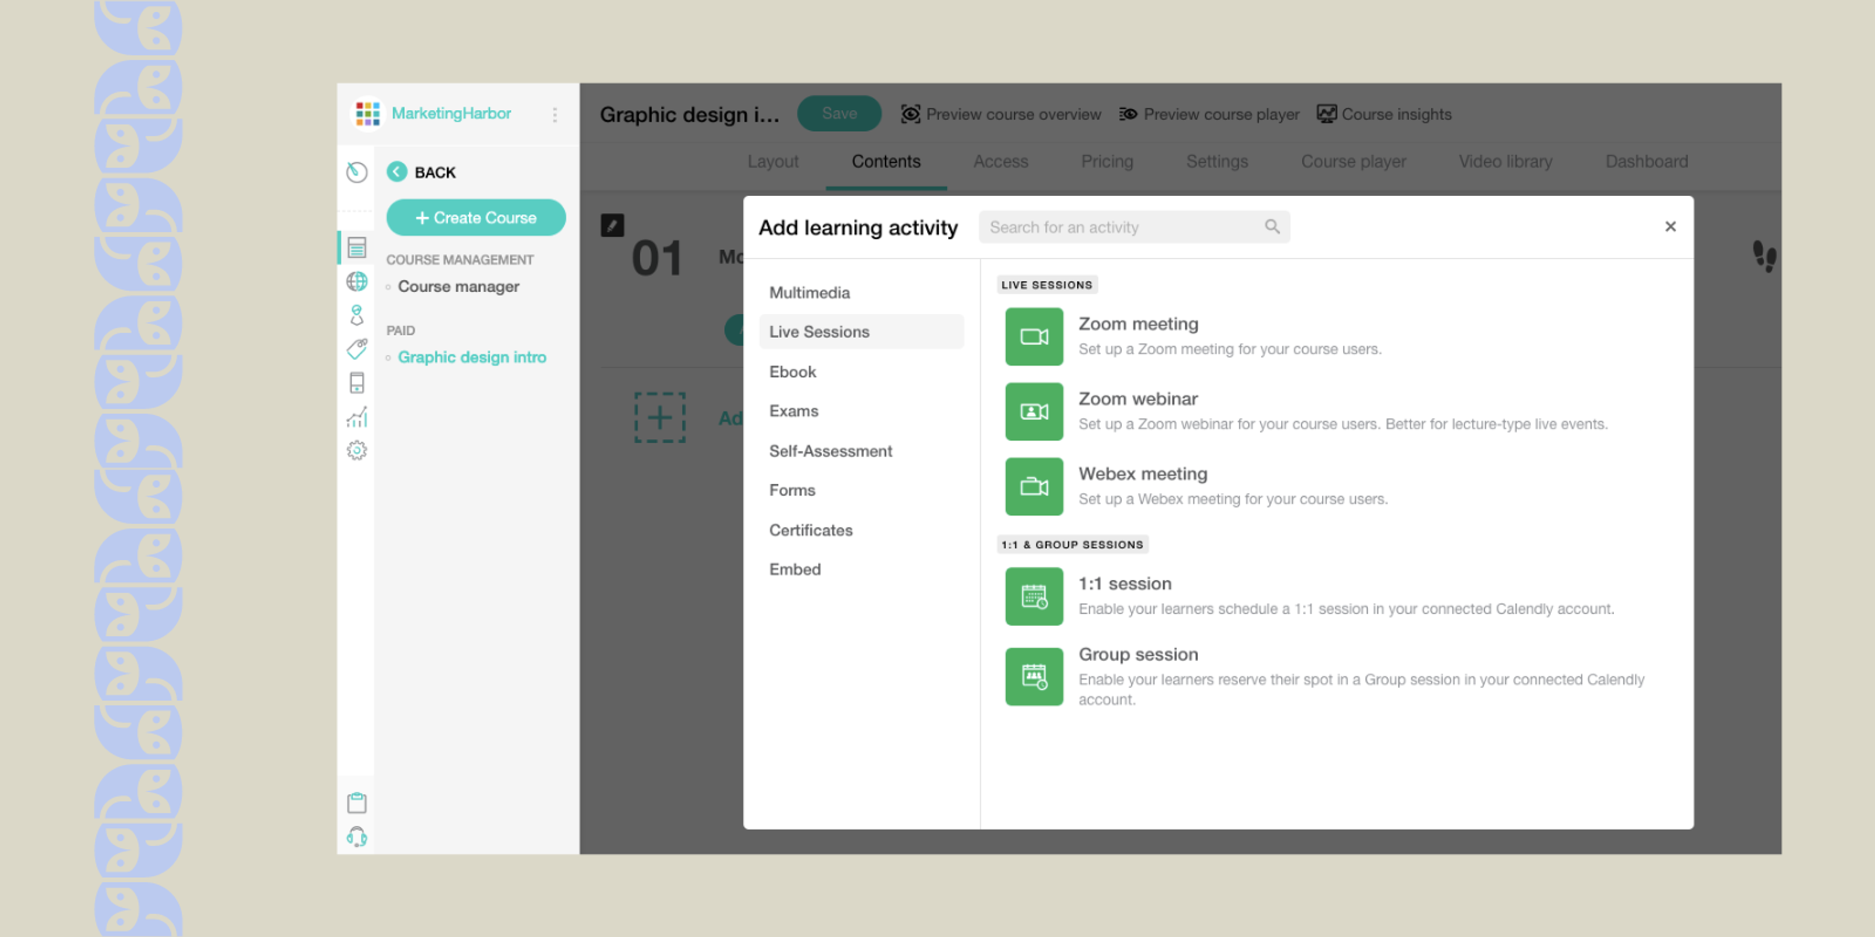Viewport: 1875px width, 937px height.
Task: Click the Save button
Action: tap(838, 114)
